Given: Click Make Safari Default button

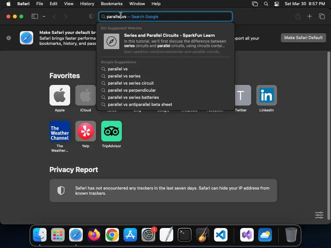Looking at the screenshot, I should pyautogui.click(x=303, y=38).
